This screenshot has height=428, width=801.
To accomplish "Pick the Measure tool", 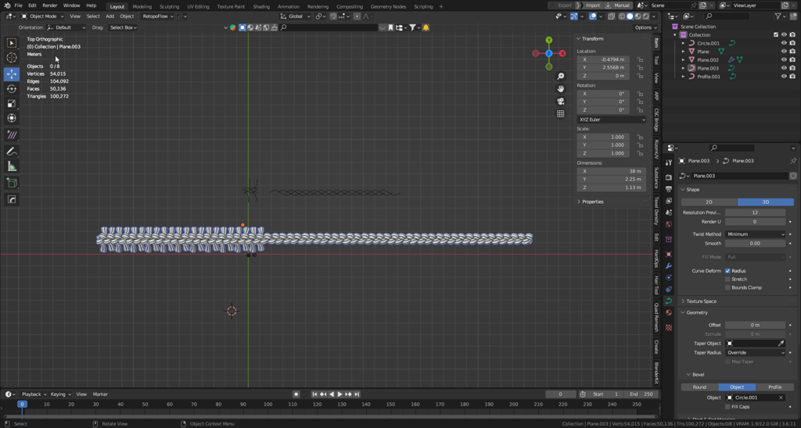I will 12,166.
